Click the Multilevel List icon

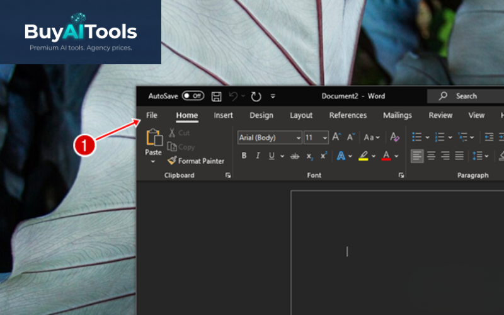[463, 137]
